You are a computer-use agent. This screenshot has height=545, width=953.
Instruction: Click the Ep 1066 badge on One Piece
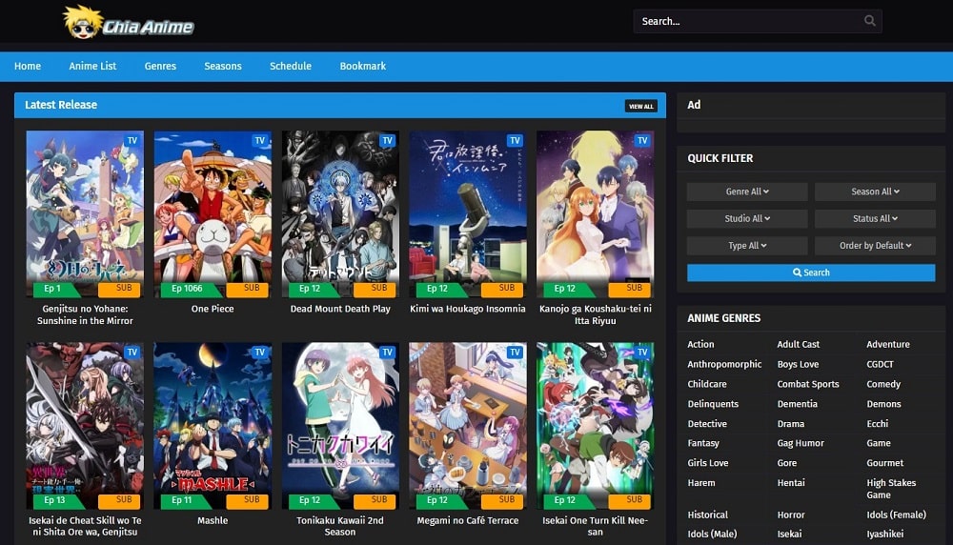(x=187, y=289)
